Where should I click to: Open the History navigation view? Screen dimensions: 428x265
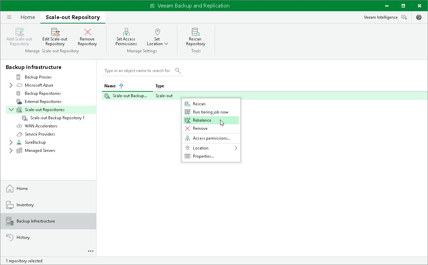tap(48, 237)
